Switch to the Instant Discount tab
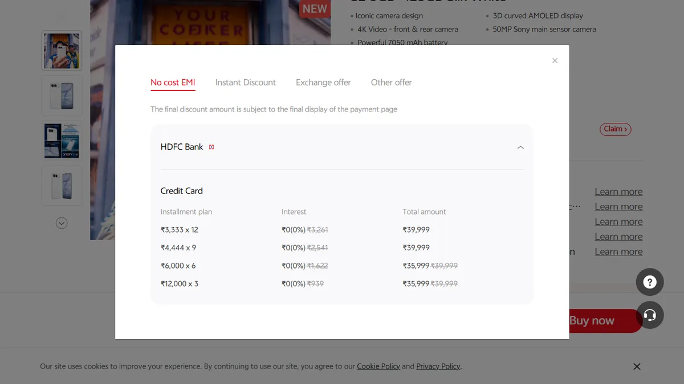 [x=246, y=82]
